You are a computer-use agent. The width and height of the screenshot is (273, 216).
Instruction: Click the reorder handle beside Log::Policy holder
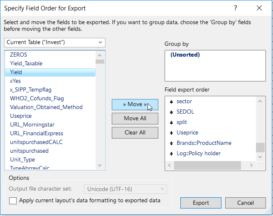[171, 154]
